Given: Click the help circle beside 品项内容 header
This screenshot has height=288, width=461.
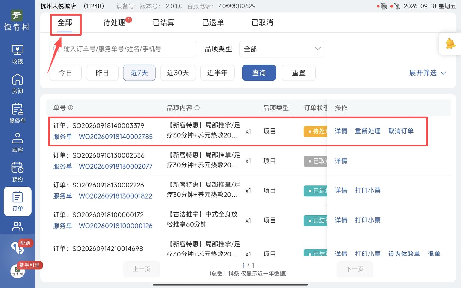Looking at the screenshot, I should (197, 108).
